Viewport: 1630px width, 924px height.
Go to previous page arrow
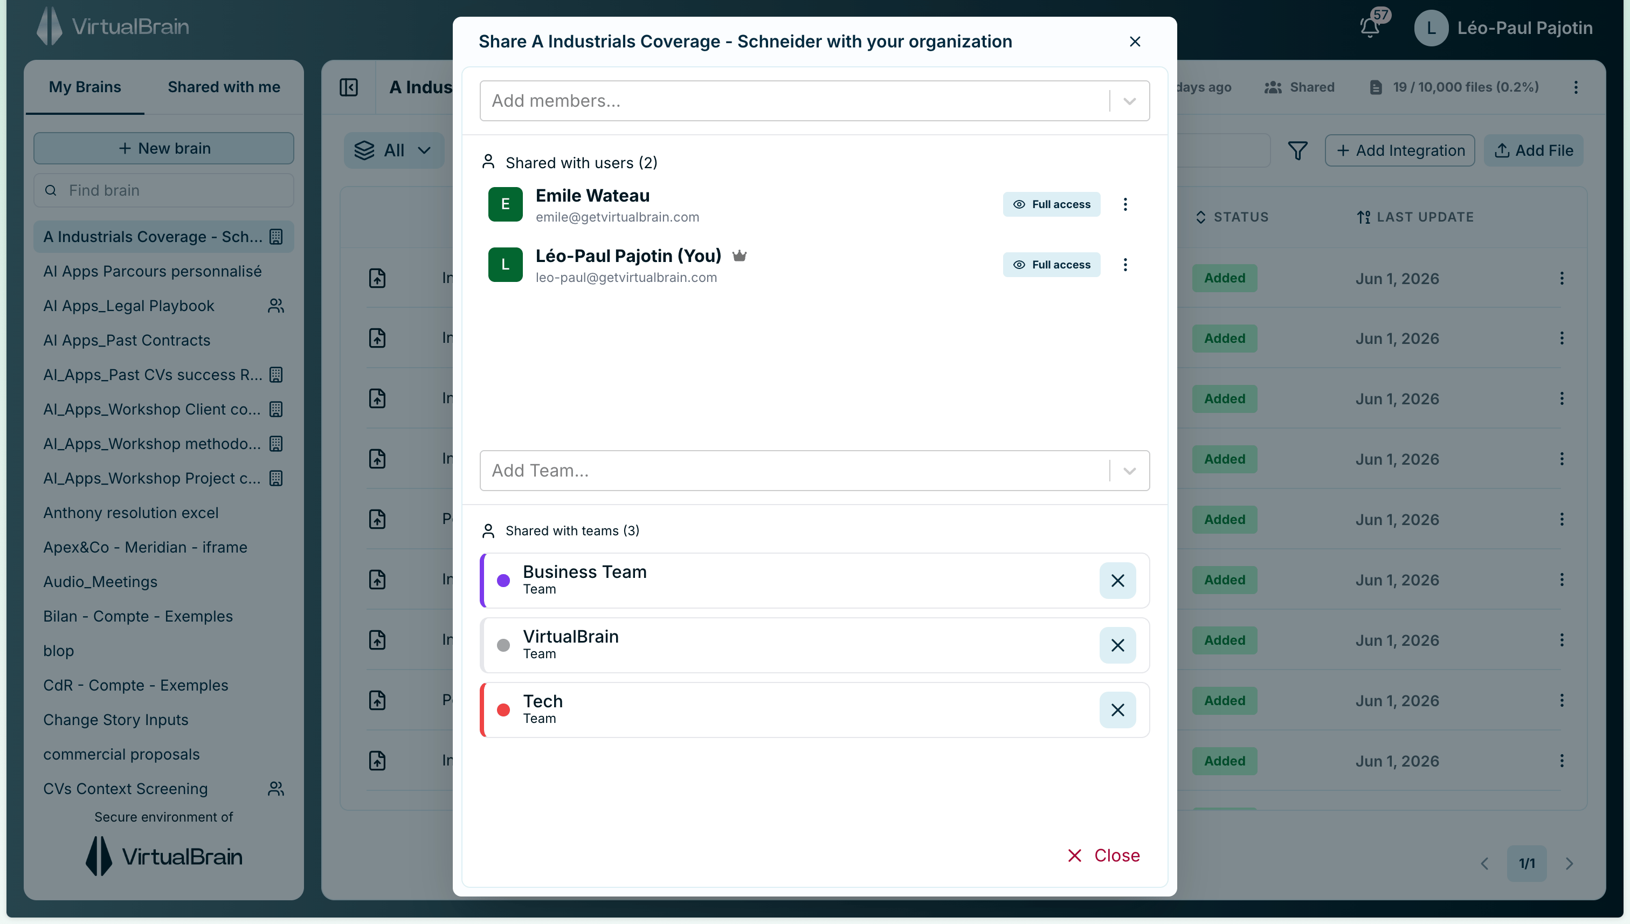pyautogui.click(x=1484, y=863)
